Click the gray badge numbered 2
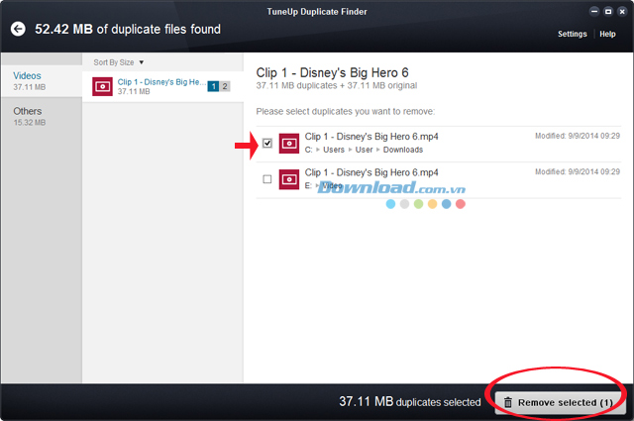 tap(225, 86)
